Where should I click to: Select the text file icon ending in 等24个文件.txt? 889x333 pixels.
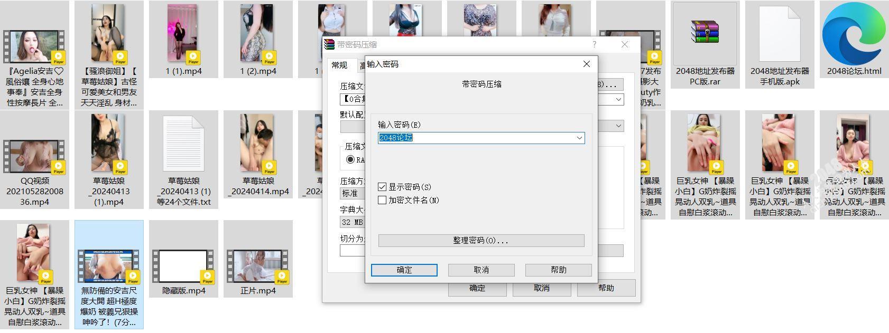[x=183, y=142]
